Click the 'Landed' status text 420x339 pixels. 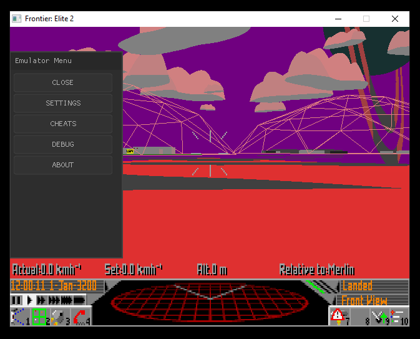click(357, 286)
